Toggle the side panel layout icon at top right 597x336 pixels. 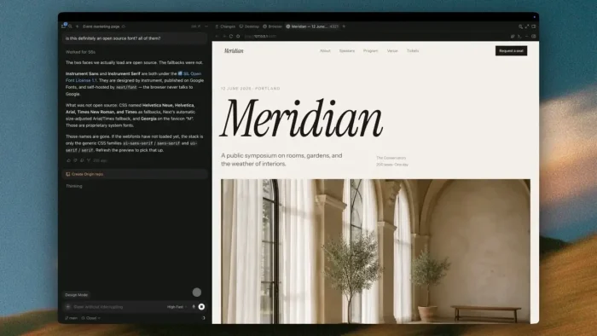tap(533, 26)
